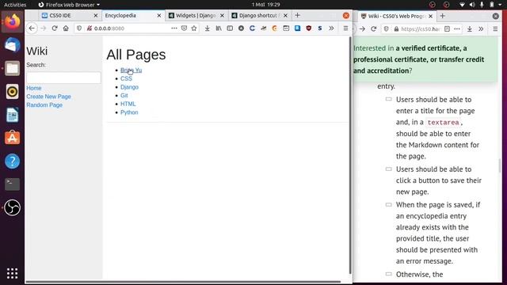Viewport: 507px width, 285px height.
Task: Launch Firefox from the dock
Action: [13, 21]
